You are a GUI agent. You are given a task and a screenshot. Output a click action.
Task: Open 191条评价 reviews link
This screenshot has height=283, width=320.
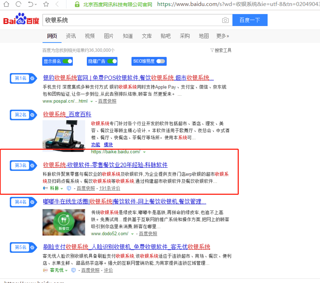click(x=110, y=188)
